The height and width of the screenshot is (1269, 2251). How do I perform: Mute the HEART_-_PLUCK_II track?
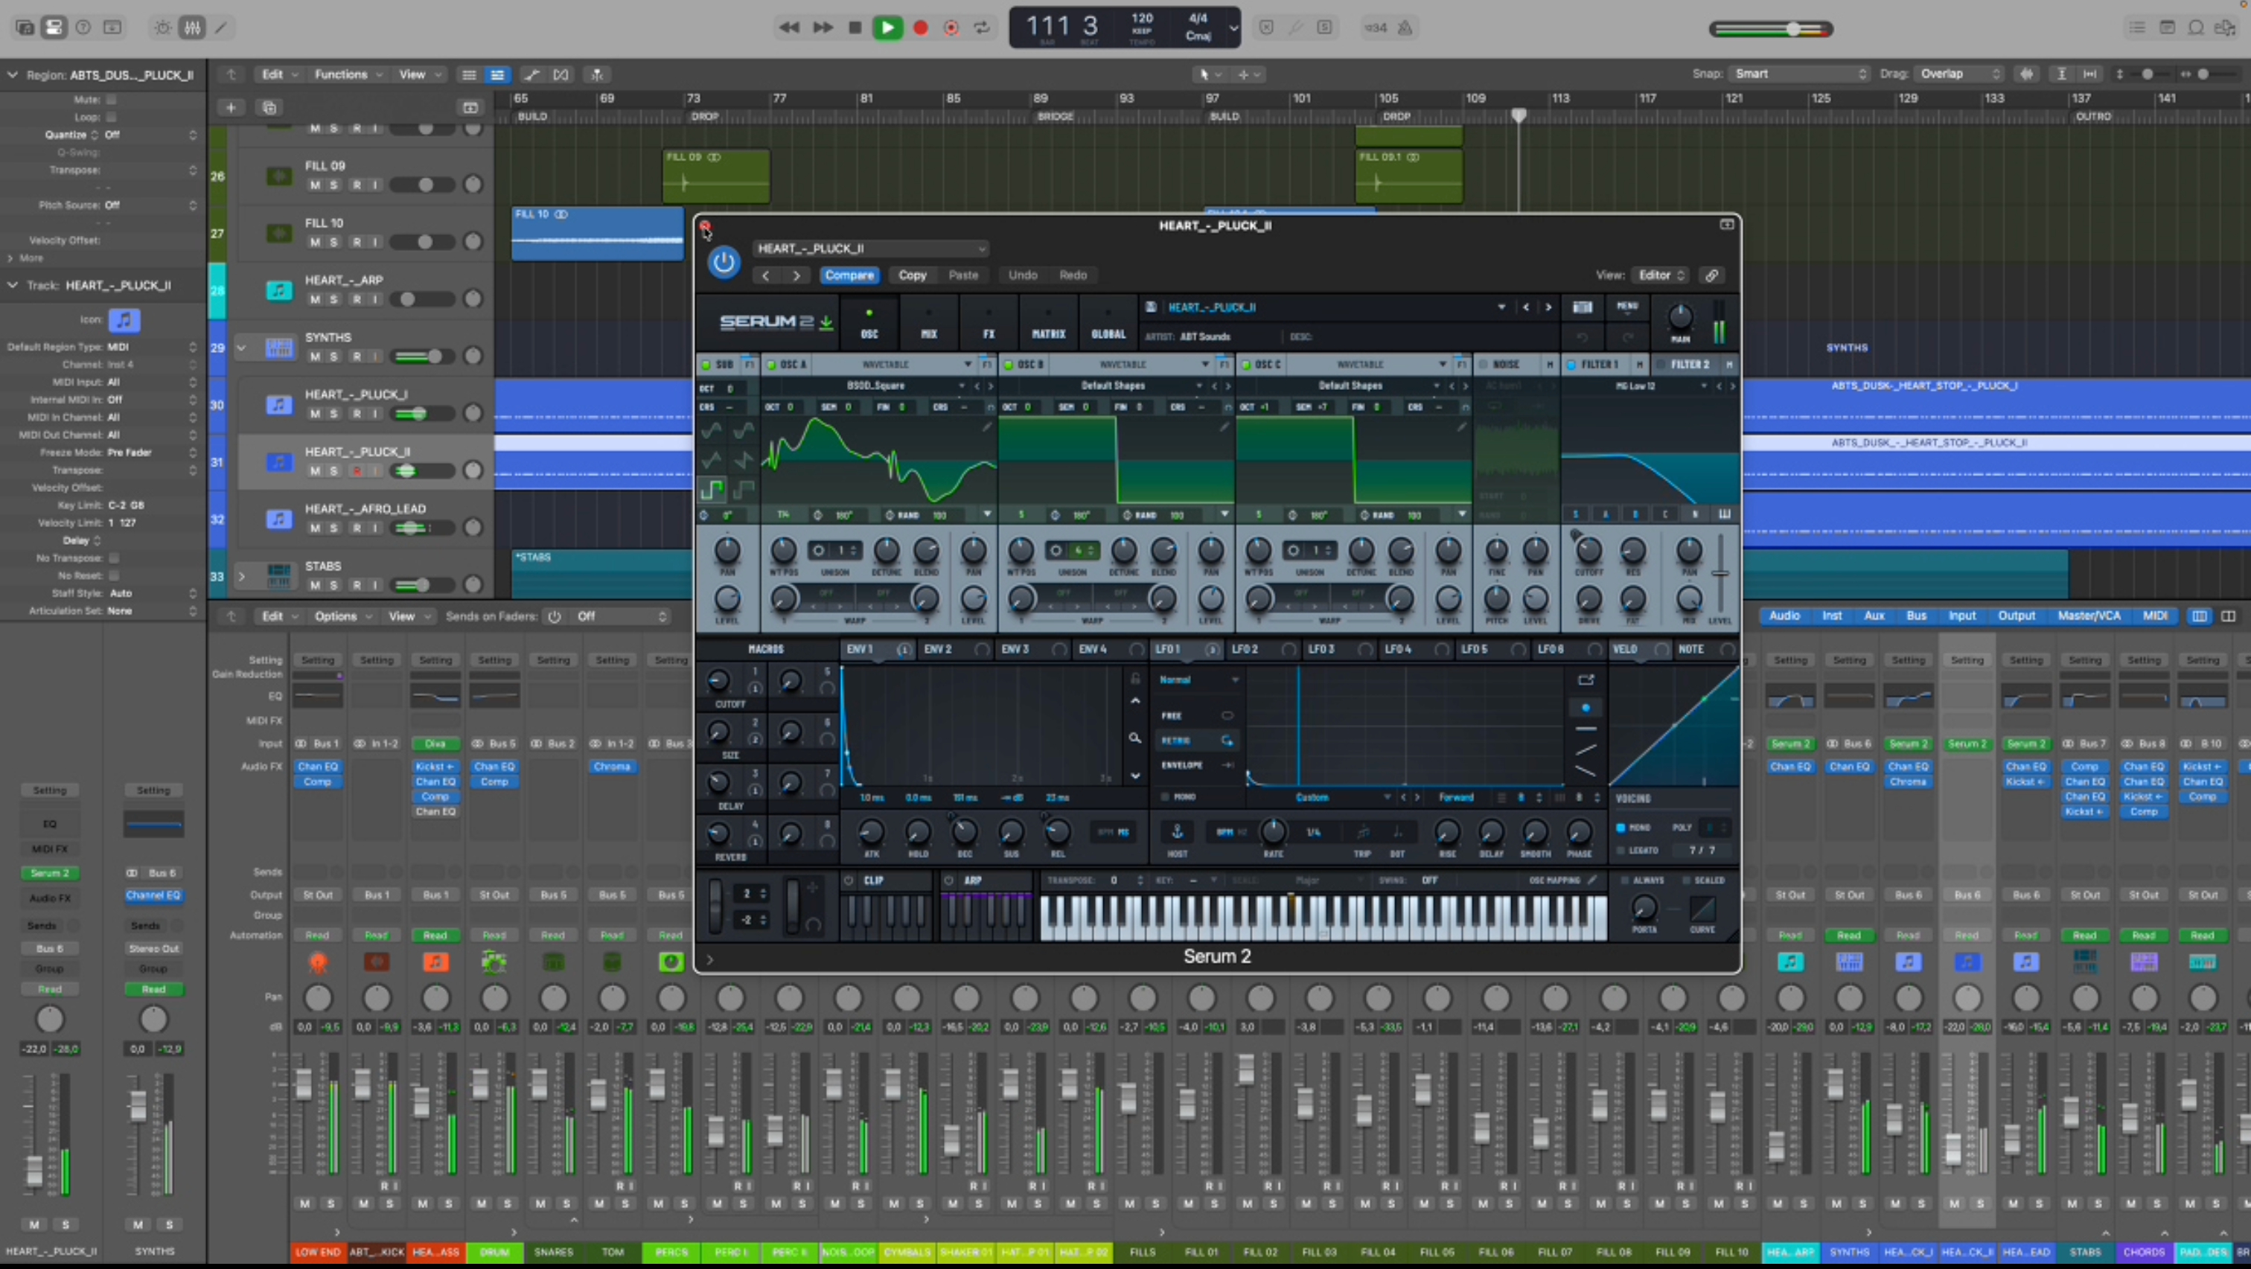coord(315,471)
